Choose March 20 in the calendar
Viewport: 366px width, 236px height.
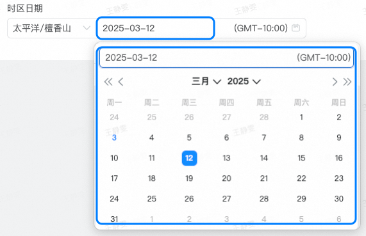227,178
